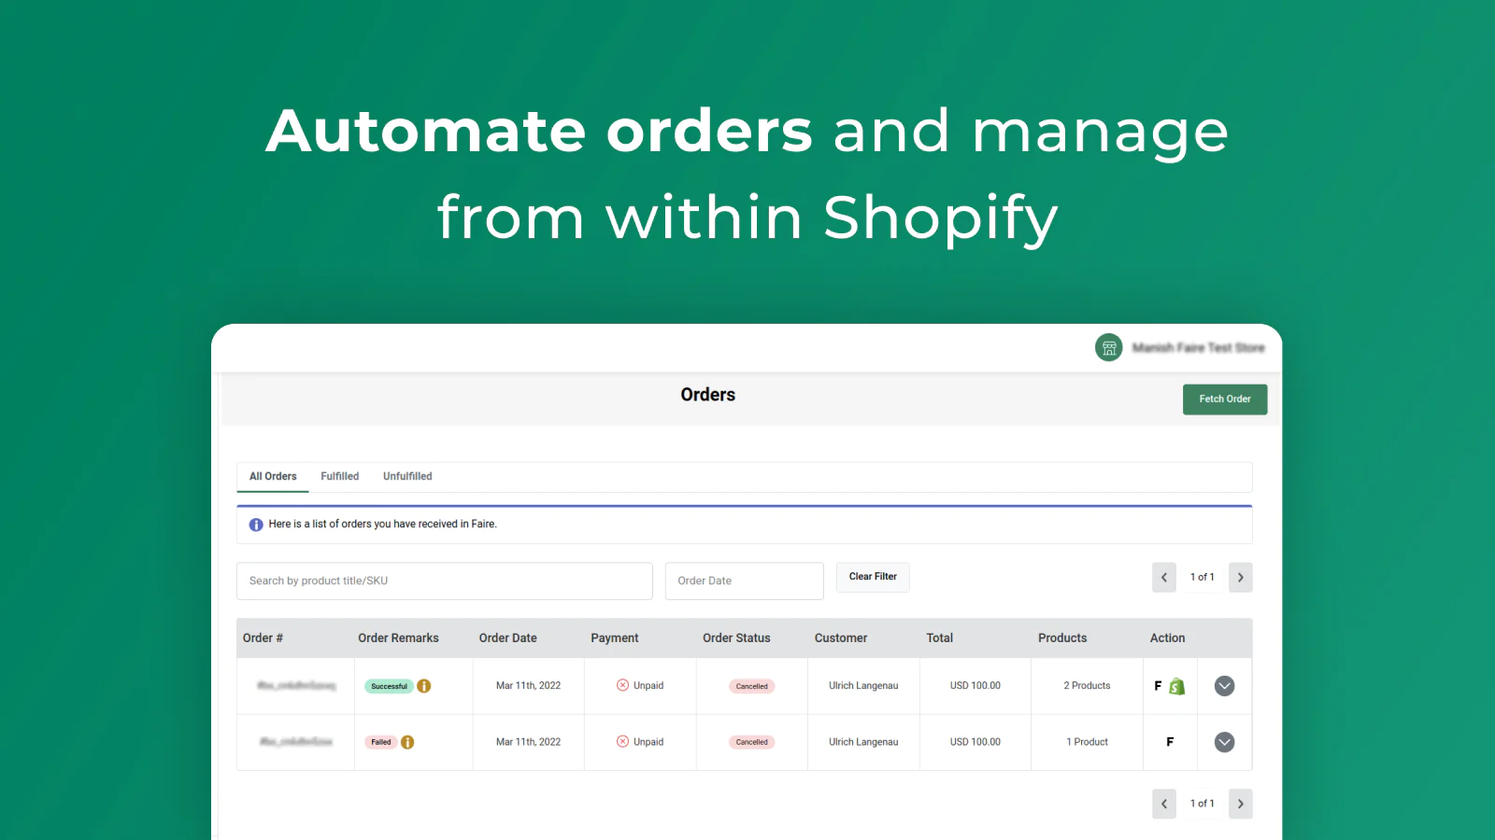Click the blurred order number in Failed row
The height and width of the screenshot is (840, 1495).
tap(296, 742)
